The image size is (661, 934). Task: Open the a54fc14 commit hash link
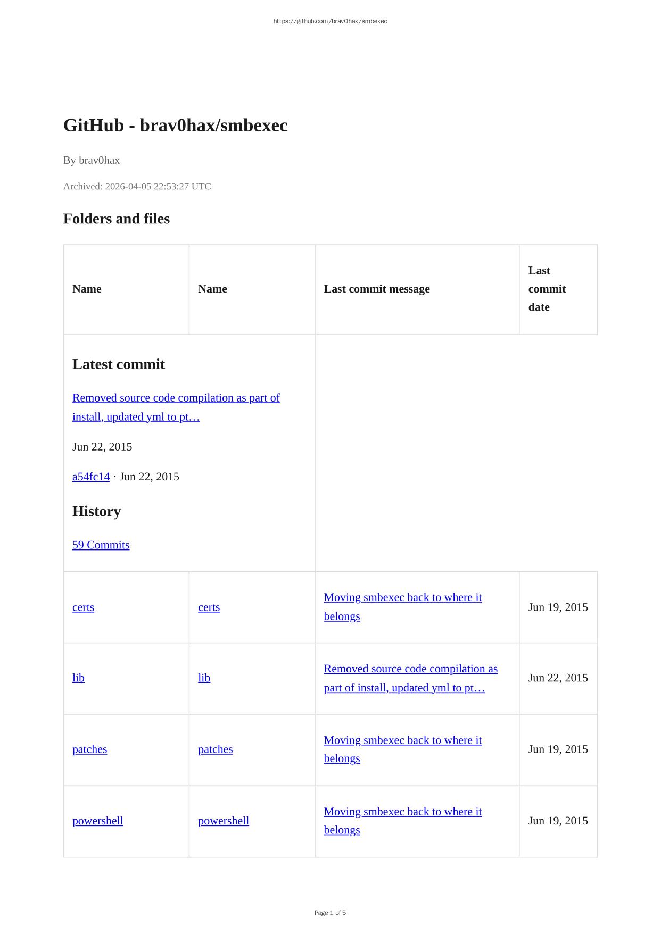[91, 477]
